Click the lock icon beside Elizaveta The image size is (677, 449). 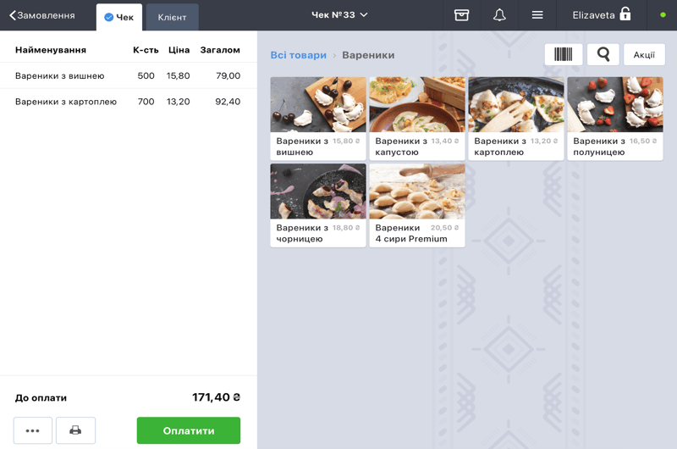tap(625, 14)
